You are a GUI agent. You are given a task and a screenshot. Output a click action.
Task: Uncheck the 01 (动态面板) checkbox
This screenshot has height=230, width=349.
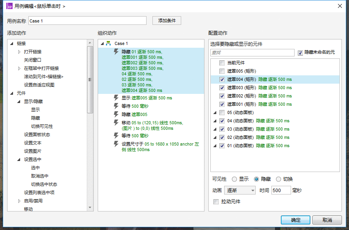pos(222,146)
